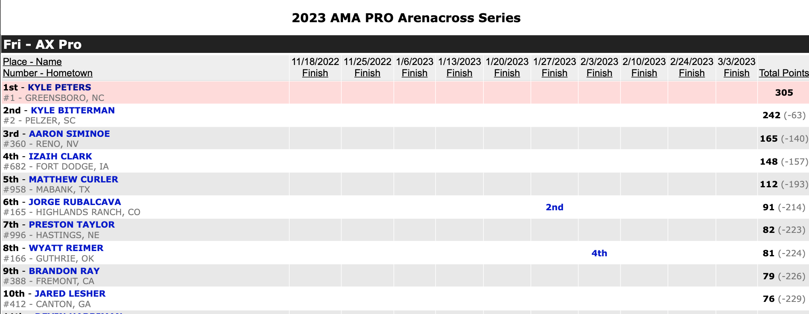Click Wyatt Reimer name link
The width and height of the screenshot is (809, 314).
click(x=66, y=248)
